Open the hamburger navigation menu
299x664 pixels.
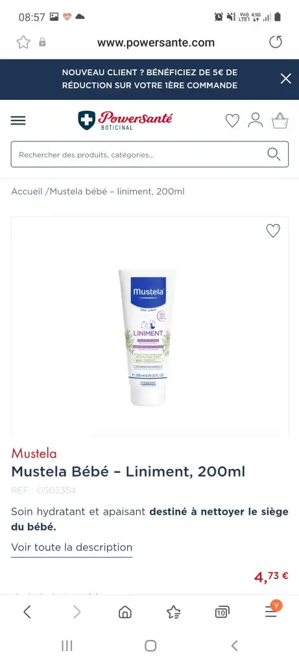tap(18, 121)
